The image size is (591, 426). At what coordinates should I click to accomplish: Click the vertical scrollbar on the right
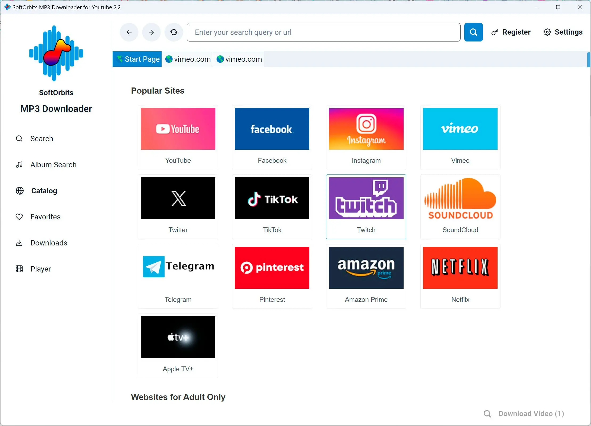(x=589, y=60)
